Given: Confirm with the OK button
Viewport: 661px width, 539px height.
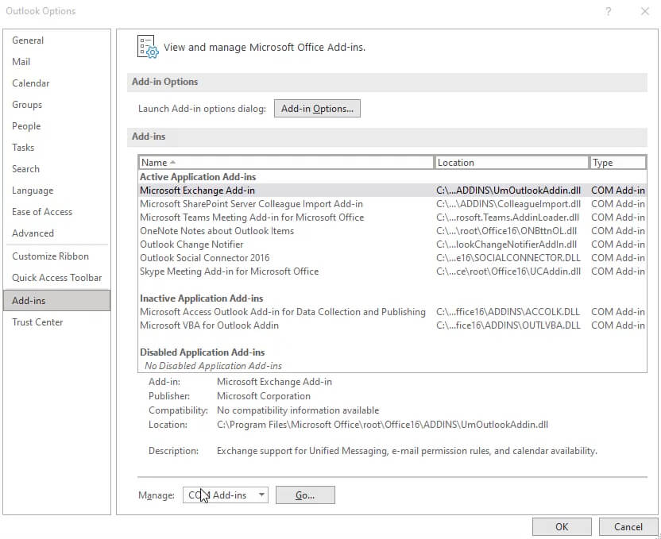Looking at the screenshot, I should tap(562, 527).
